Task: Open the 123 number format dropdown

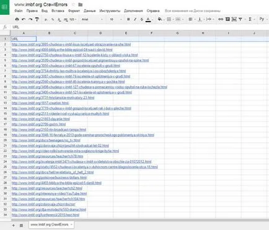Action: click(x=73, y=19)
